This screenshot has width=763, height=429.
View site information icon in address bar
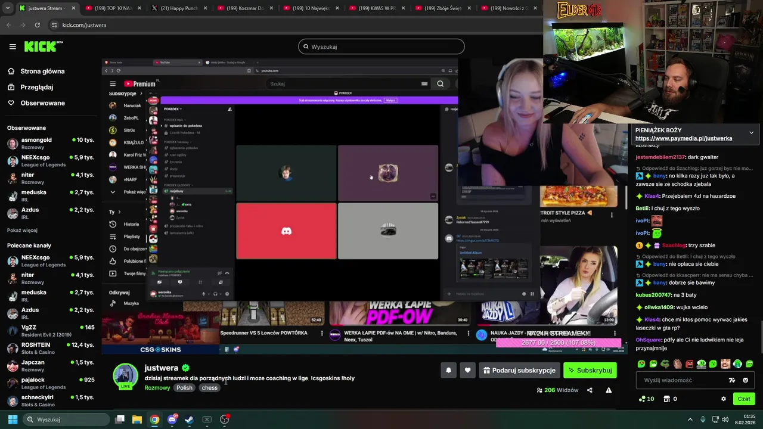54,25
